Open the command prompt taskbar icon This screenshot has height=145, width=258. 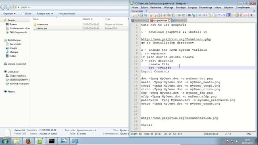coord(52,141)
